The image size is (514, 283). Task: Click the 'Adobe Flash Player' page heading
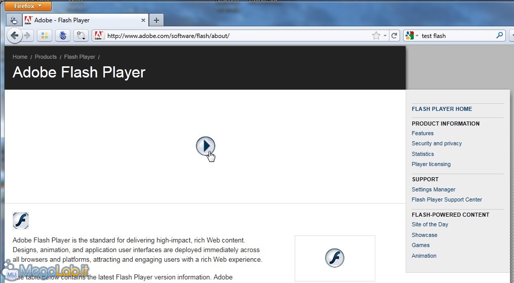click(78, 72)
